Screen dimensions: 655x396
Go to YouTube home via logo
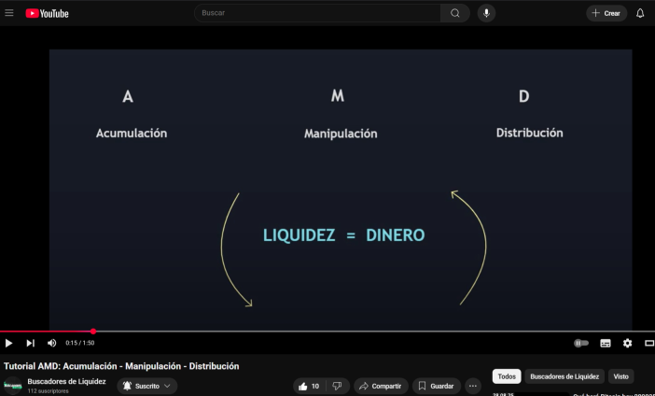point(47,13)
